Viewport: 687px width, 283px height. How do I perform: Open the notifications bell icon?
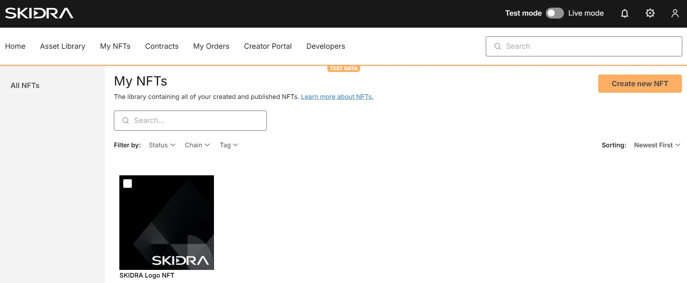(624, 13)
